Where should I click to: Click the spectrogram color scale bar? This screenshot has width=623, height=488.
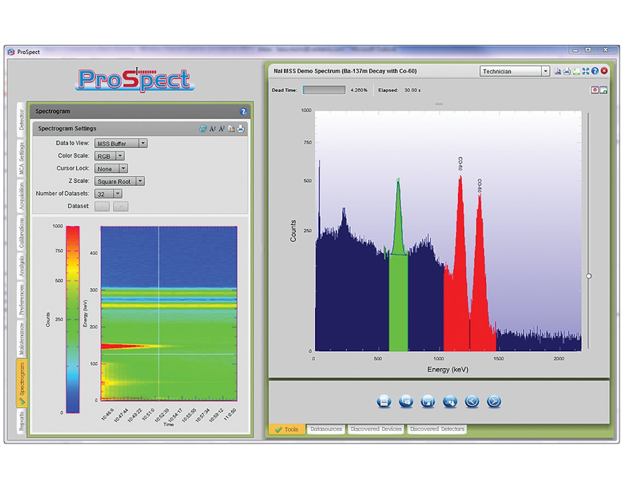click(x=73, y=319)
